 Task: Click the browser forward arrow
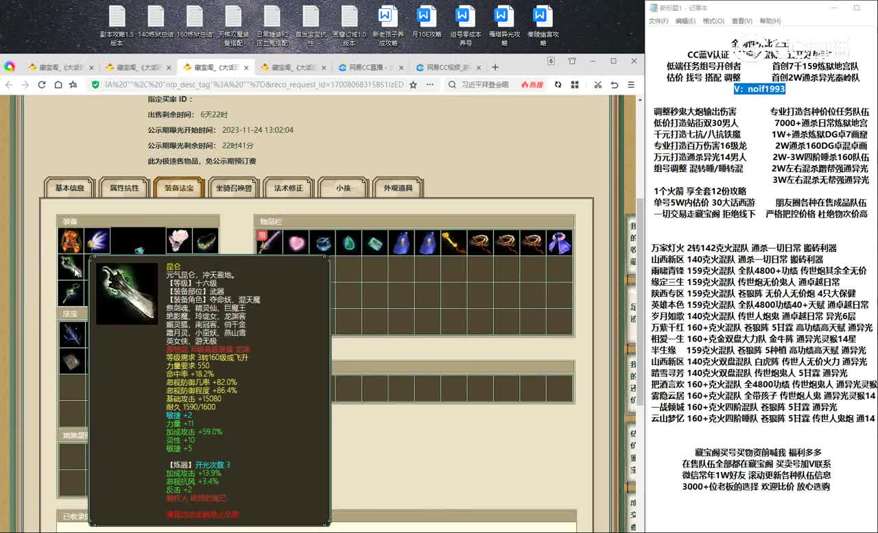tap(25, 84)
